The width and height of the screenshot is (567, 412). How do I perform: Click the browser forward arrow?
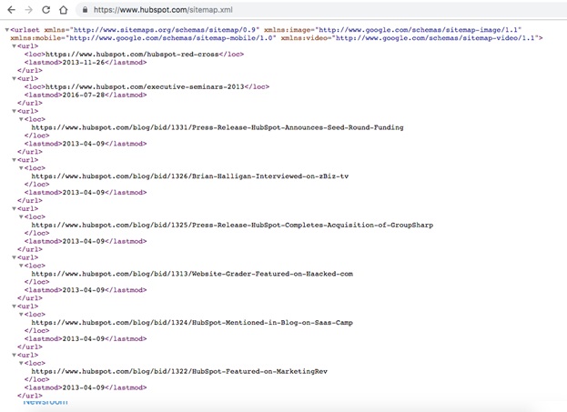(28, 10)
